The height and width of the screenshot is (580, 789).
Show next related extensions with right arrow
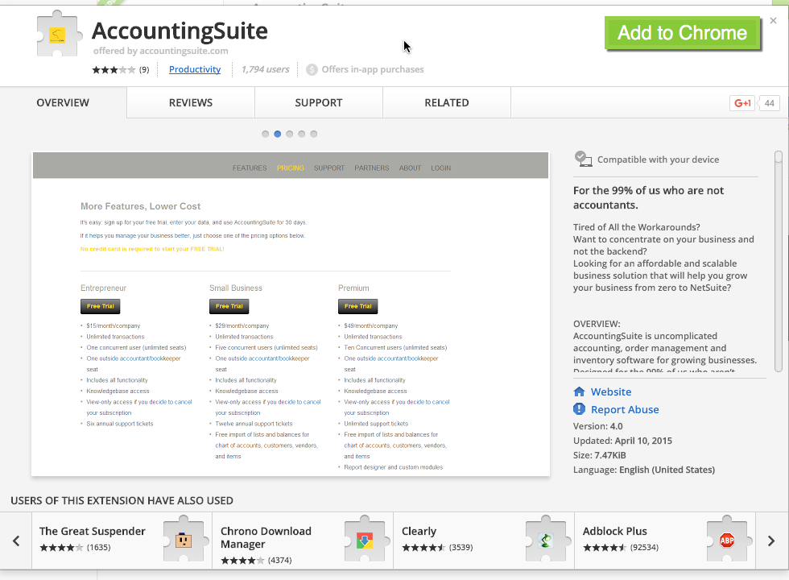pos(771,541)
